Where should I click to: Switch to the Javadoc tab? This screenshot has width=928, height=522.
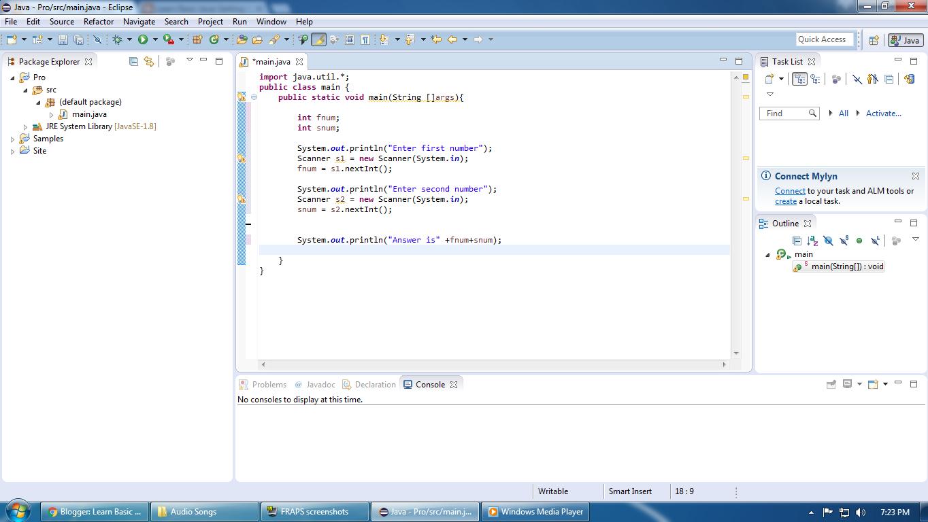(314, 384)
